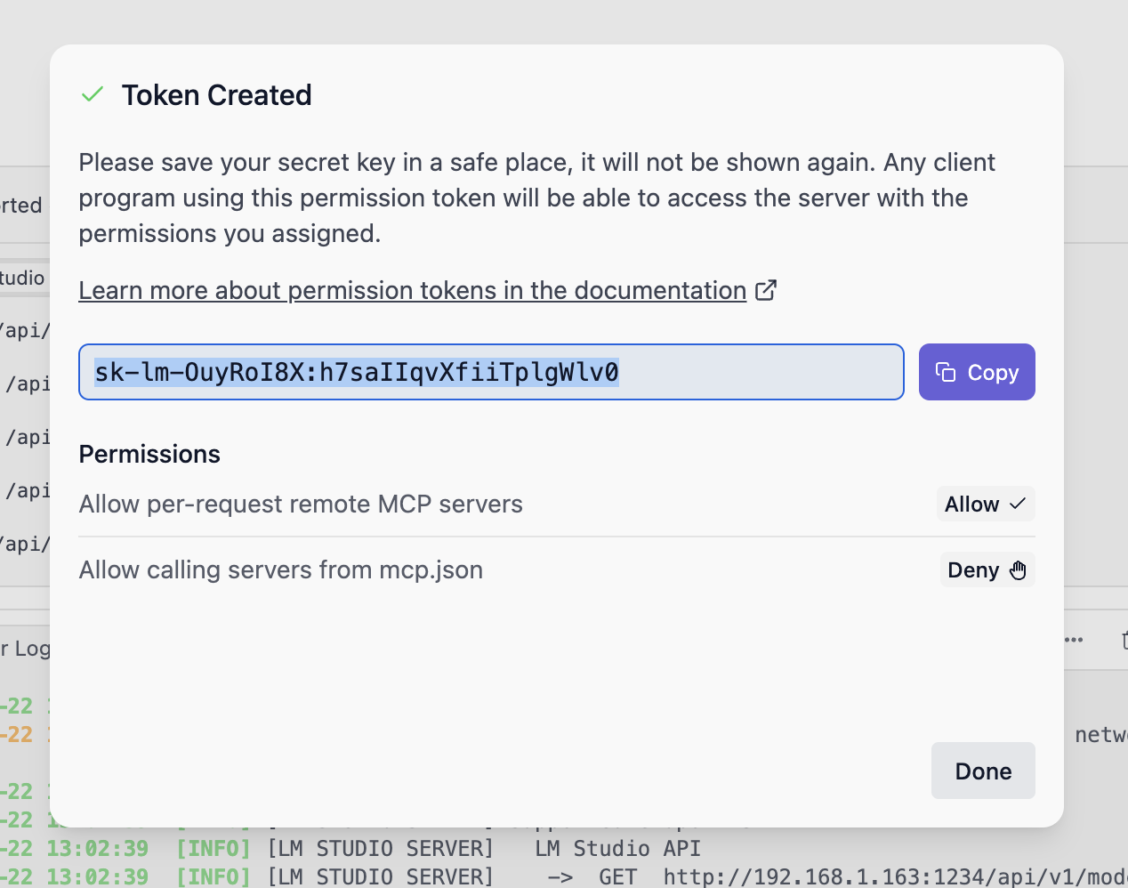
Task: Click the checkmark icon in Allow control
Action: click(x=1018, y=504)
